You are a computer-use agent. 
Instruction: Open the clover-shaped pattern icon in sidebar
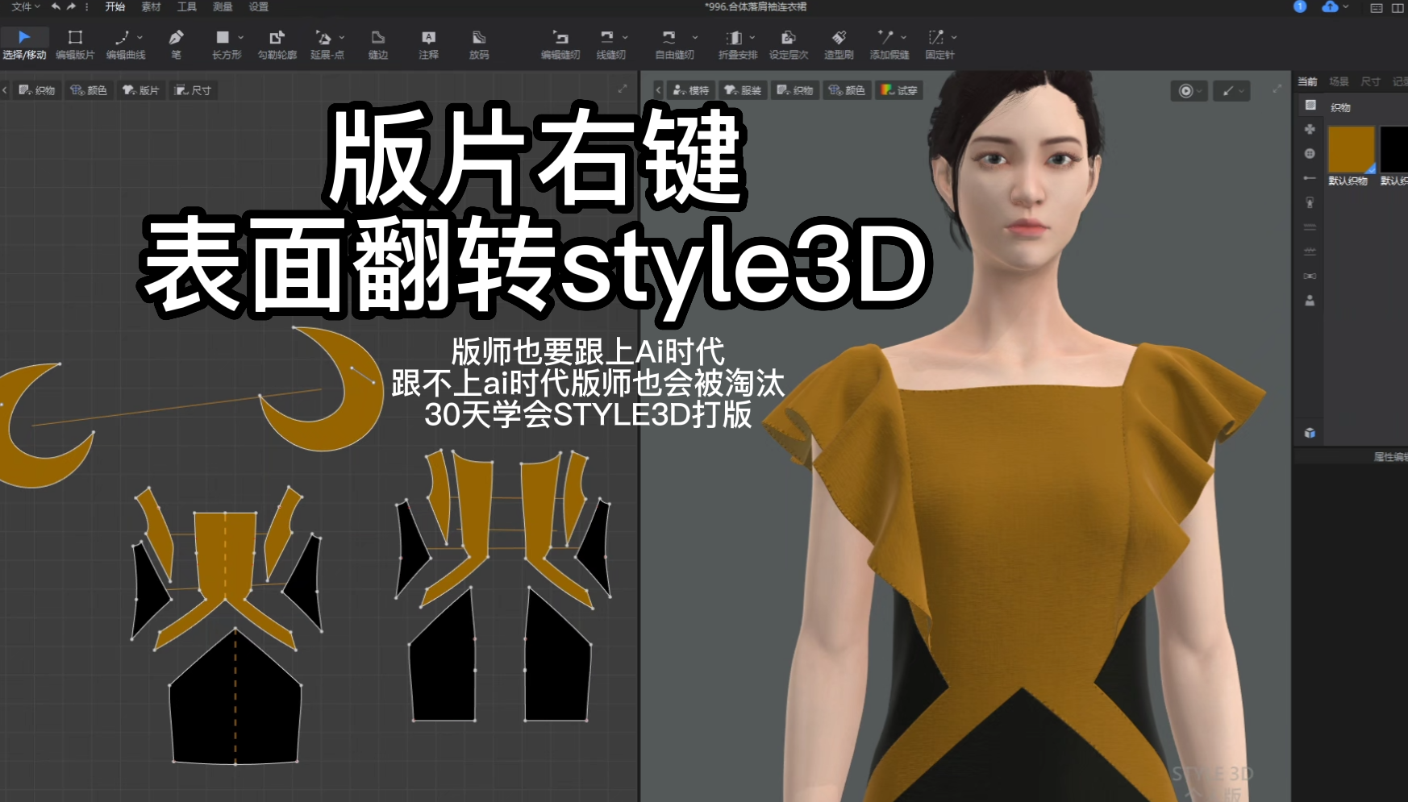click(1310, 129)
